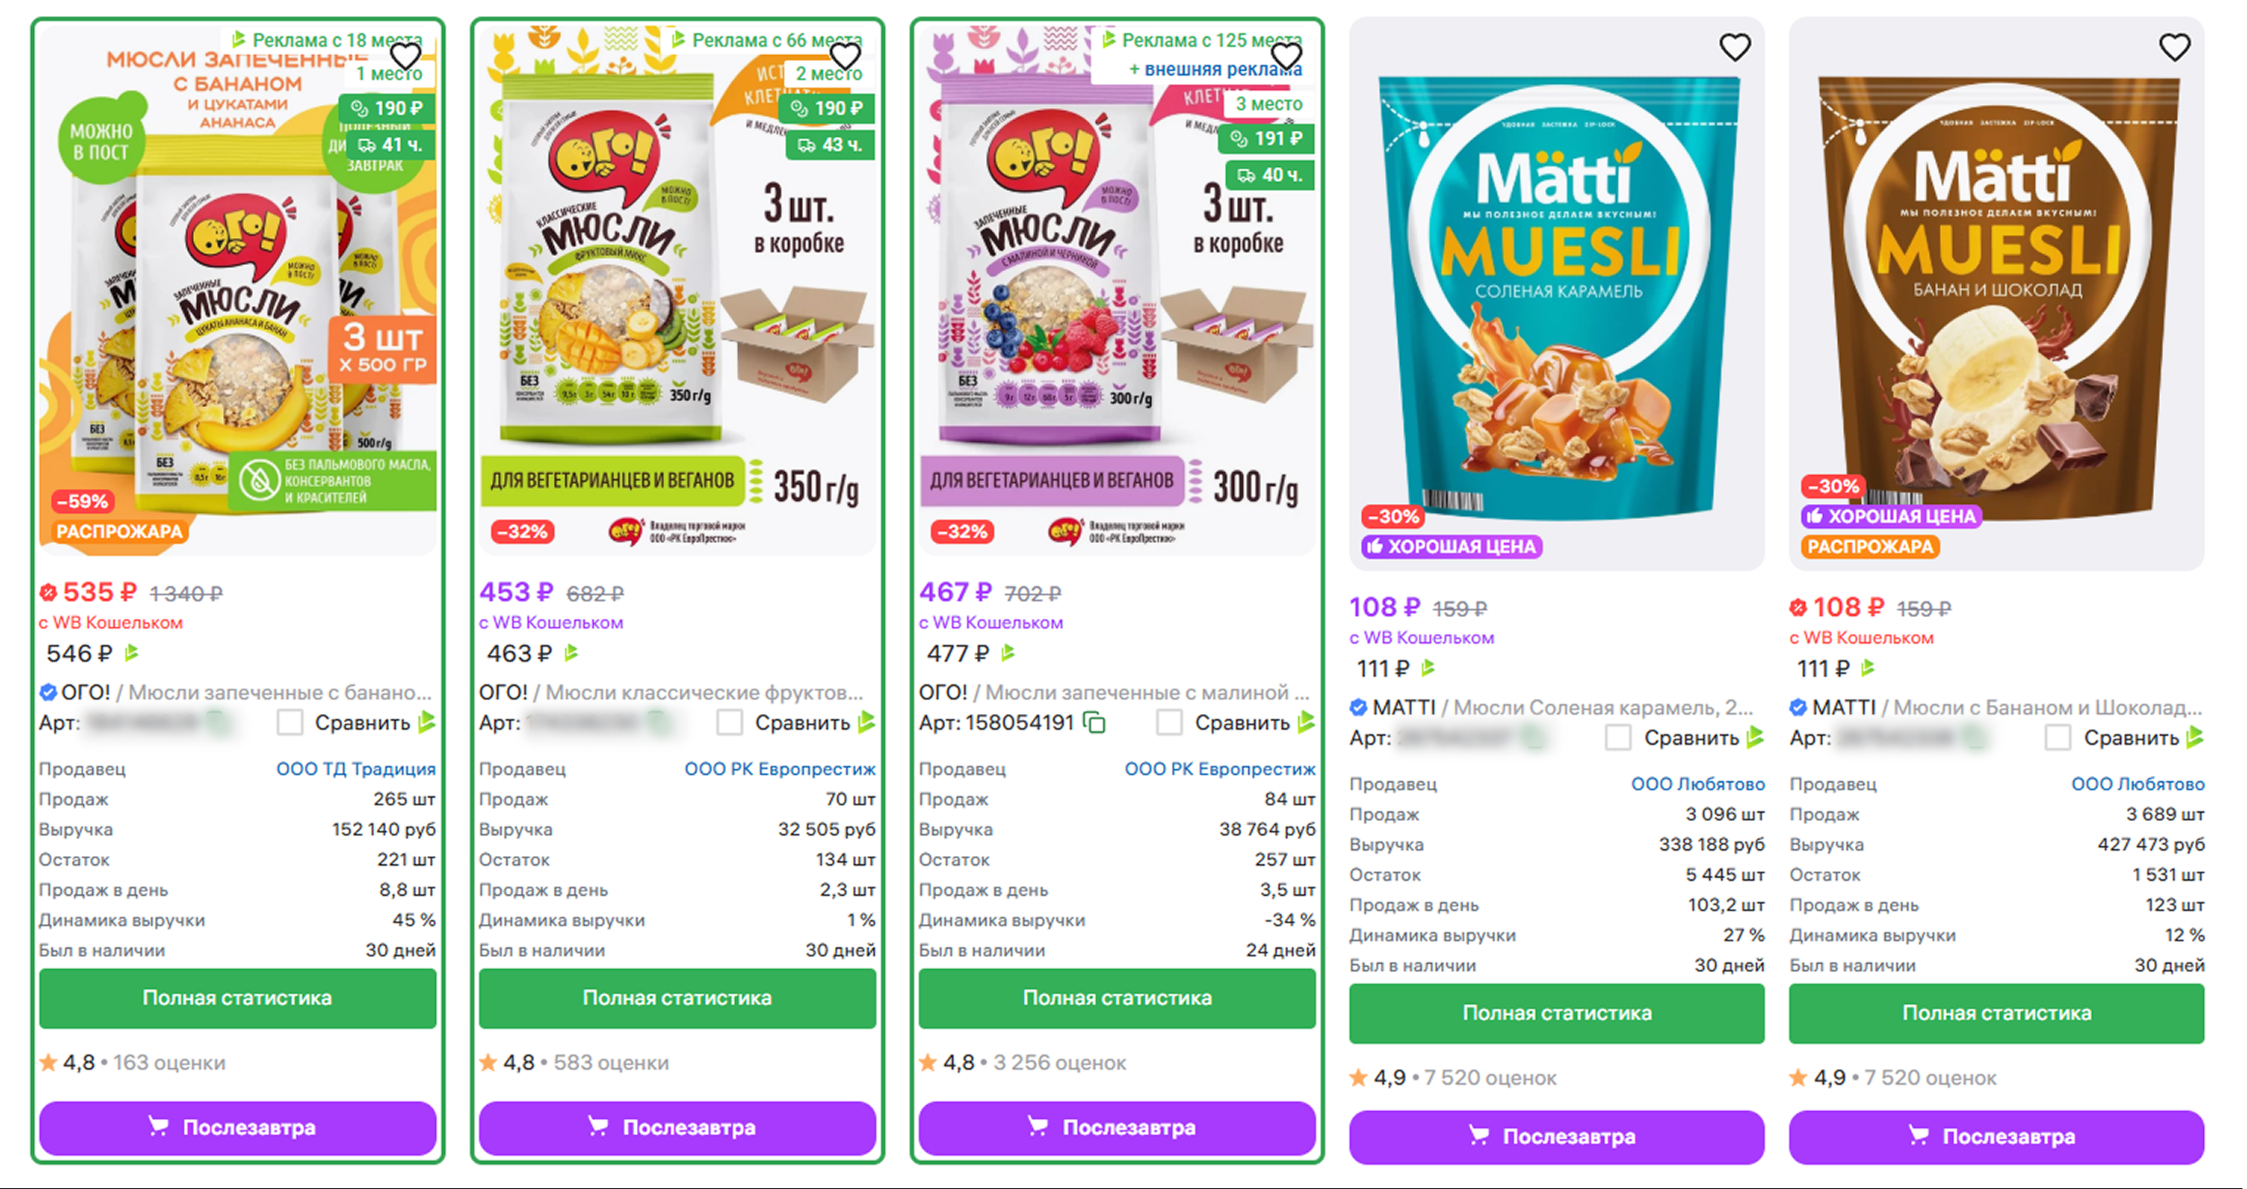Image resolution: width=2247 pixels, height=1189 pixels.
Task: Open seller ООО ТД Традиция link
Action: click(356, 768)
